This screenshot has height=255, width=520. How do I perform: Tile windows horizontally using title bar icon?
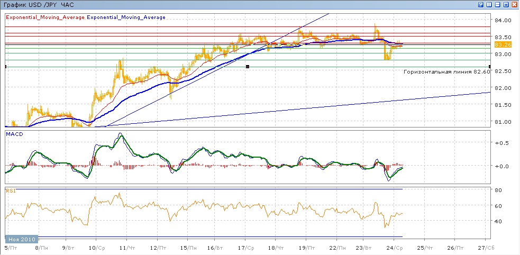pos(498,4)
